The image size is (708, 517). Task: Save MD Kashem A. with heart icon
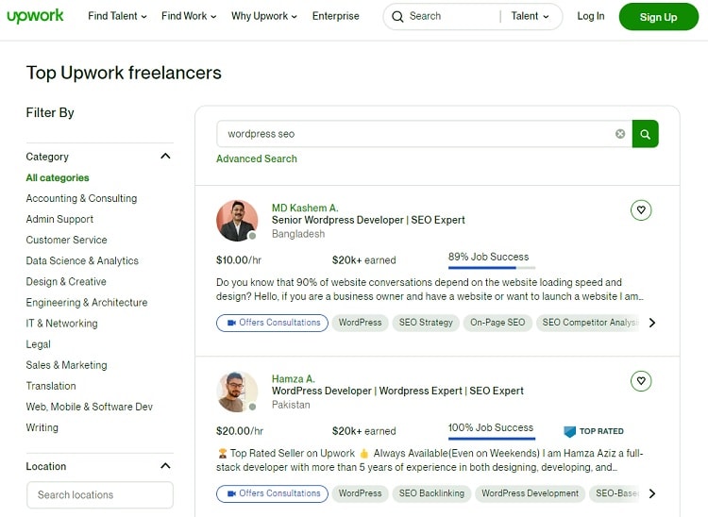641,209
